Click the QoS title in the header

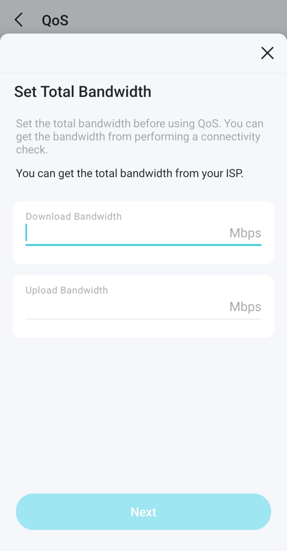pos(55,20)
